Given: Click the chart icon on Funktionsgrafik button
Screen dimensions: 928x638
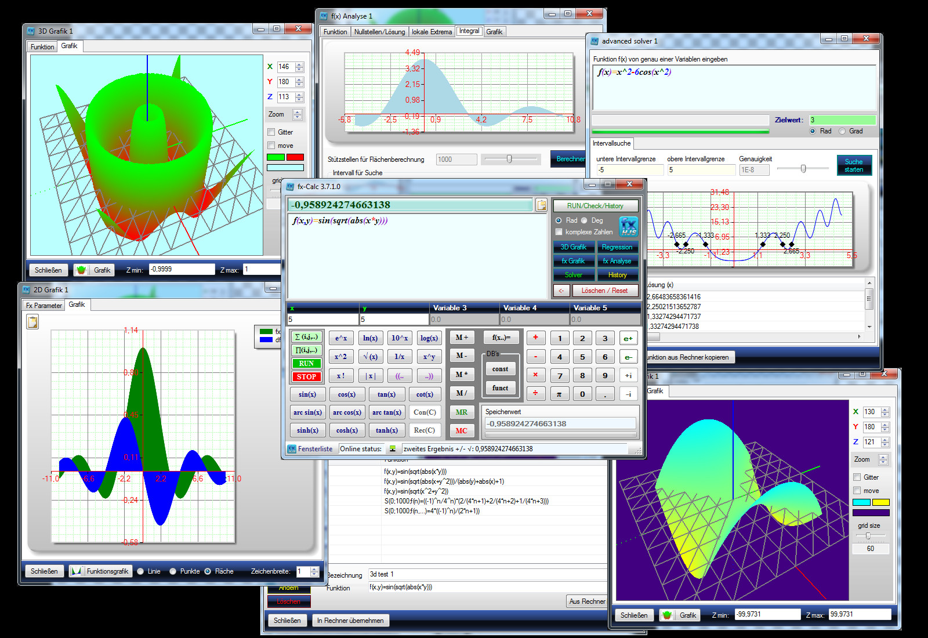Looking at the screenshot, I should click(77, 571).
